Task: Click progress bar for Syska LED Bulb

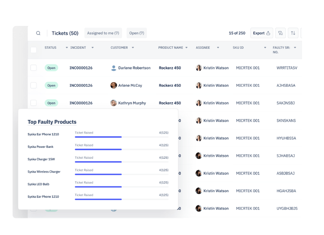Action: click(122, 187)
